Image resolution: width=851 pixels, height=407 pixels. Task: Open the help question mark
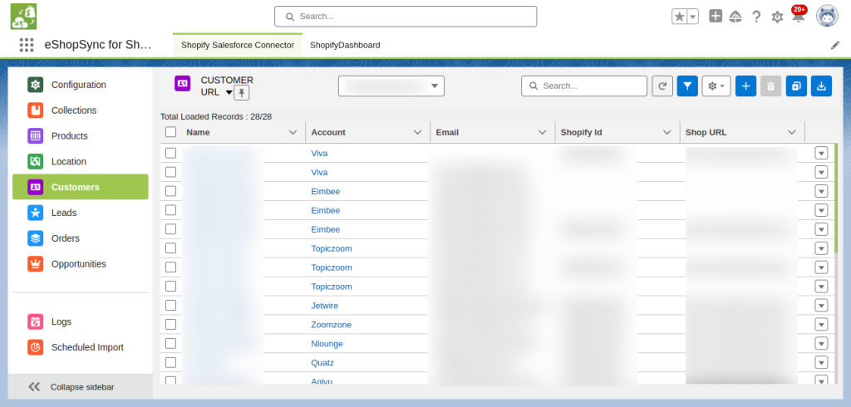[756, 17]
